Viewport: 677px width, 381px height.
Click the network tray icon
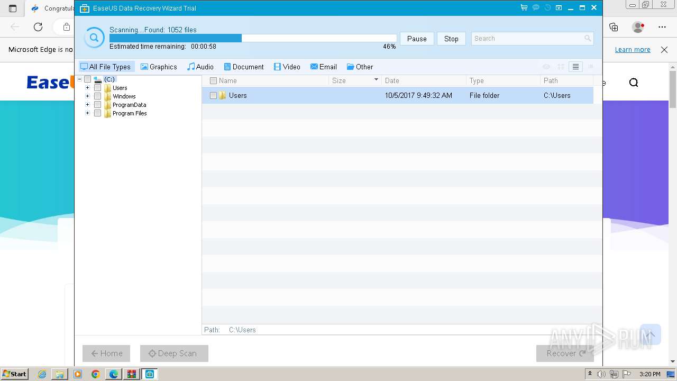click(x=614, y=374)
